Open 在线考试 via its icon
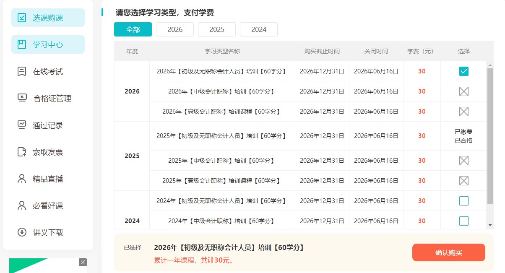Image resolution: width=505 pixels, height=273 pixels. pos(22,71)
